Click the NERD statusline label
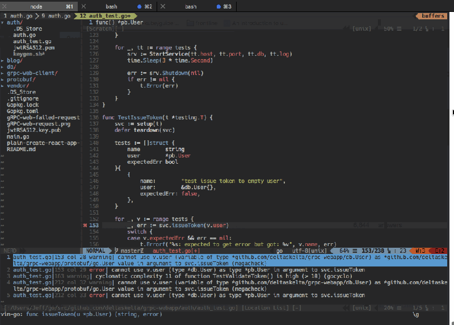Screen dimensions: 454x325 point(10,251)
